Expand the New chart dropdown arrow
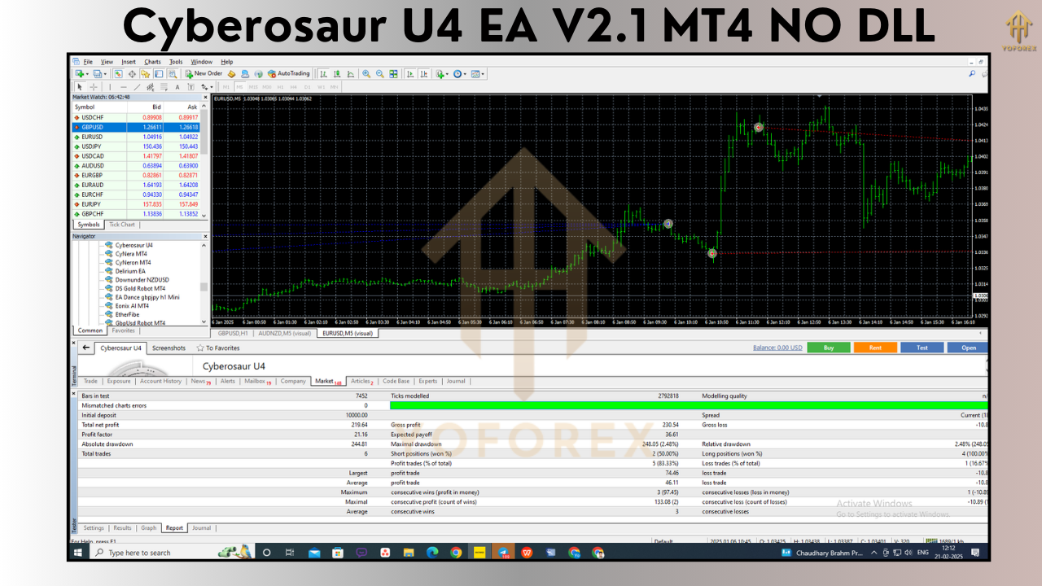Image resolution: width=1042 pixels, height=586 pixels. coord(86,73)
